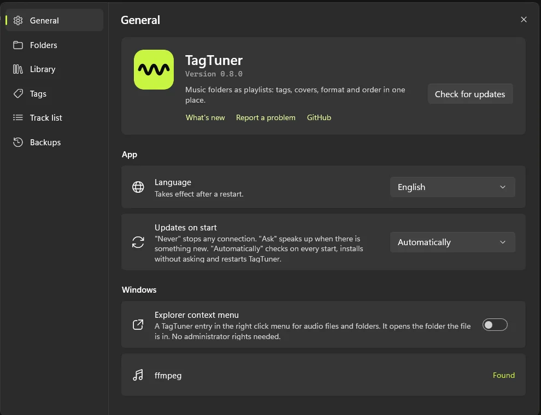Open the GitHub link
Viewport: 541px width, 415px height.
319,117
